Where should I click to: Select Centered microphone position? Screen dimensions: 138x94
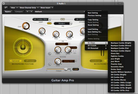click(x=15, y=61)
